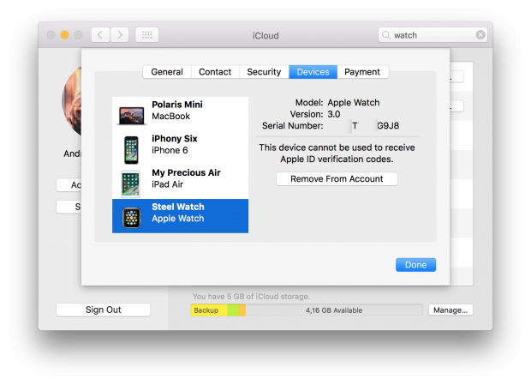Select the Polaris Mini device row
The width and height of the screenshot is (531, 385).
point(180,114)
